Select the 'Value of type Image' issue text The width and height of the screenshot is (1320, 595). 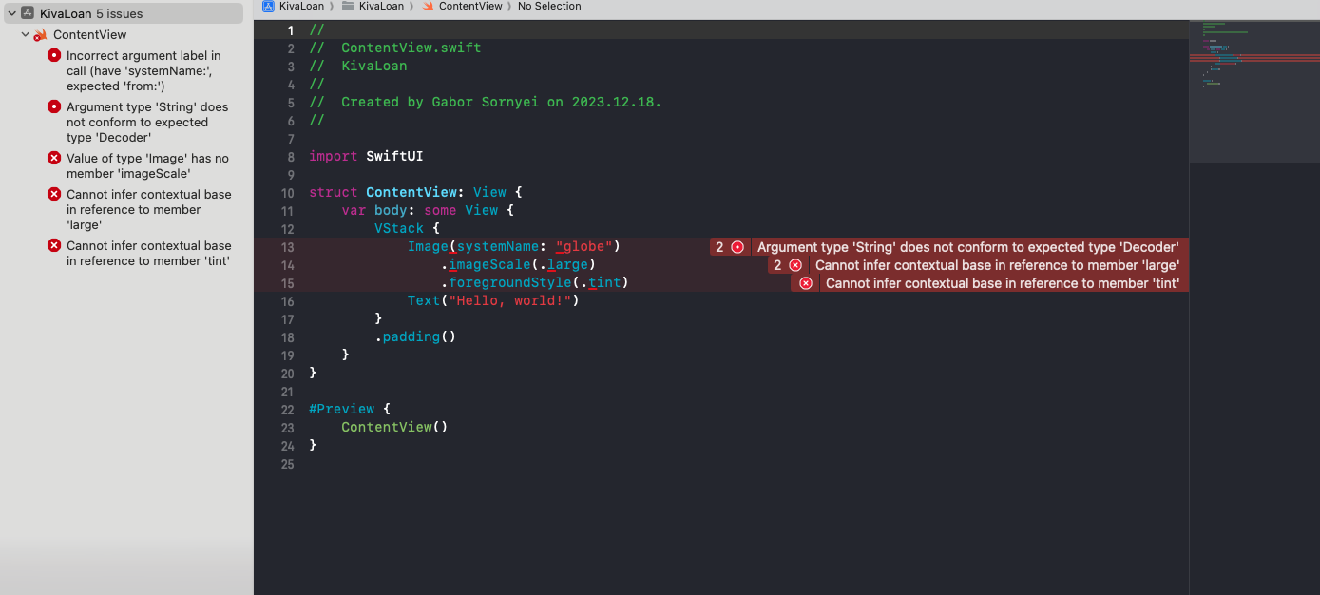click(x=147, y=166)
